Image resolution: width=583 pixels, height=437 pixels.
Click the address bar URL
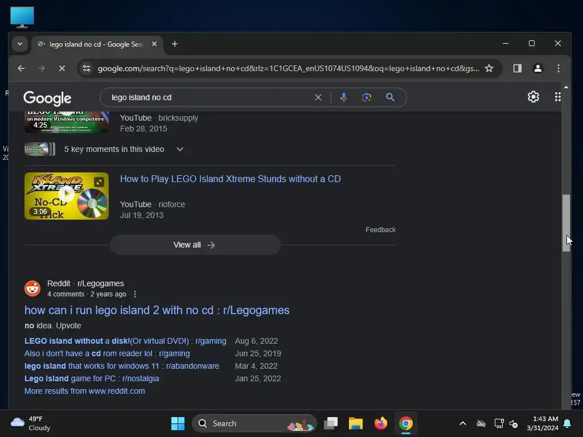click(288, 68)
